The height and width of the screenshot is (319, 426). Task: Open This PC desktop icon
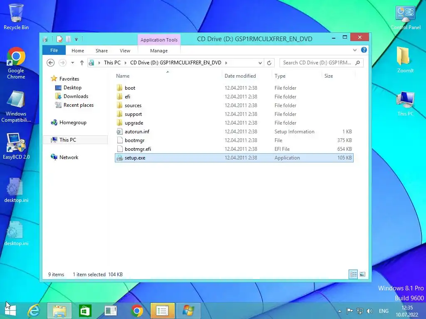point(405,103)
